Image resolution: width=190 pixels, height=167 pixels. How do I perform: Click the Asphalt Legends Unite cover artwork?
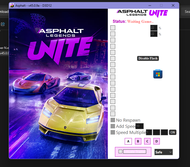click(x=58, y=83)
